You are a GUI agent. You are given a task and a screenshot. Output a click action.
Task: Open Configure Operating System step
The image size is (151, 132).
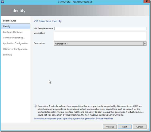pos(14,38)
